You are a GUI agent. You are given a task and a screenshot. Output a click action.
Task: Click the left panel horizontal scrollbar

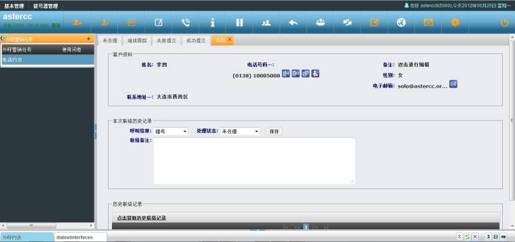(x=48, y=226)
